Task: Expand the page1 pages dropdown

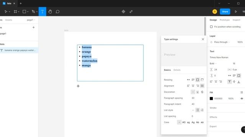Action: [31, 20]
